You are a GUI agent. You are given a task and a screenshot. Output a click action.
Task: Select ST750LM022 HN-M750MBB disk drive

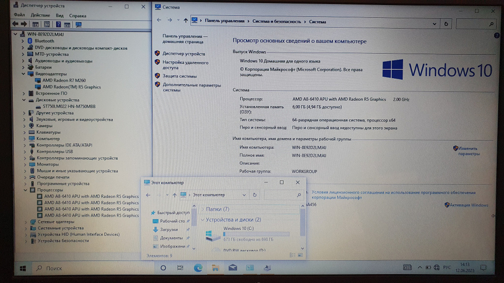tap(69, 107)
